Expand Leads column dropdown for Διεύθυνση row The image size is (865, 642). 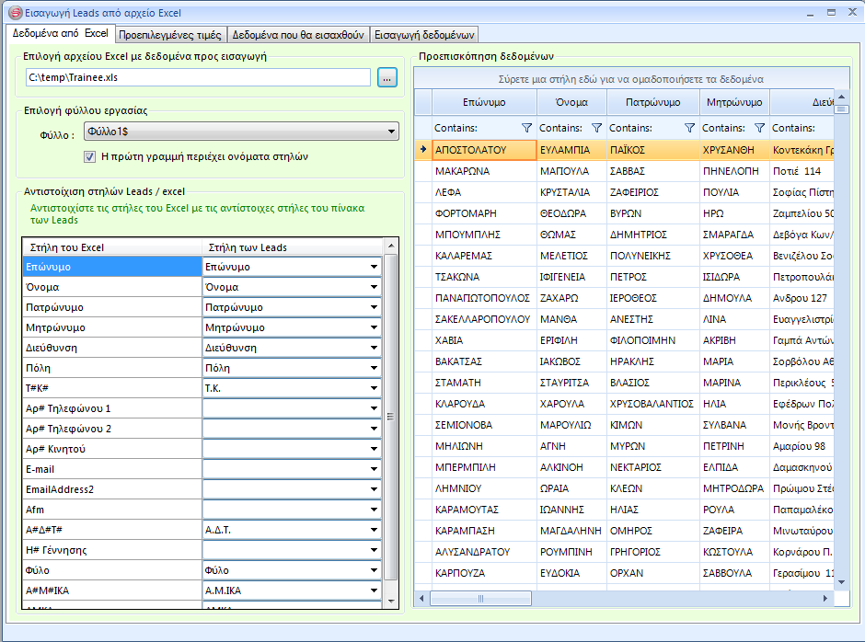point(374,349)
